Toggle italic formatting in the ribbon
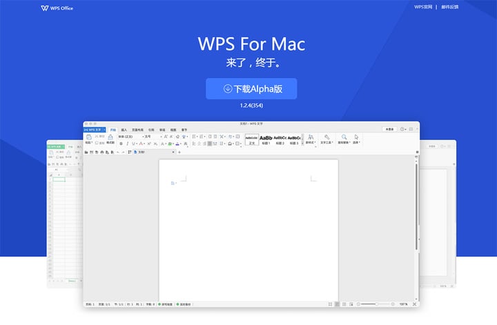The height and width of the screenshot is (325, 497). point(128,144)
